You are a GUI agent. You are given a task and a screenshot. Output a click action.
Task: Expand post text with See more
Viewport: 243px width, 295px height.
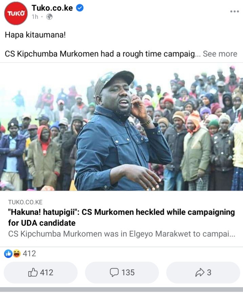220,54
